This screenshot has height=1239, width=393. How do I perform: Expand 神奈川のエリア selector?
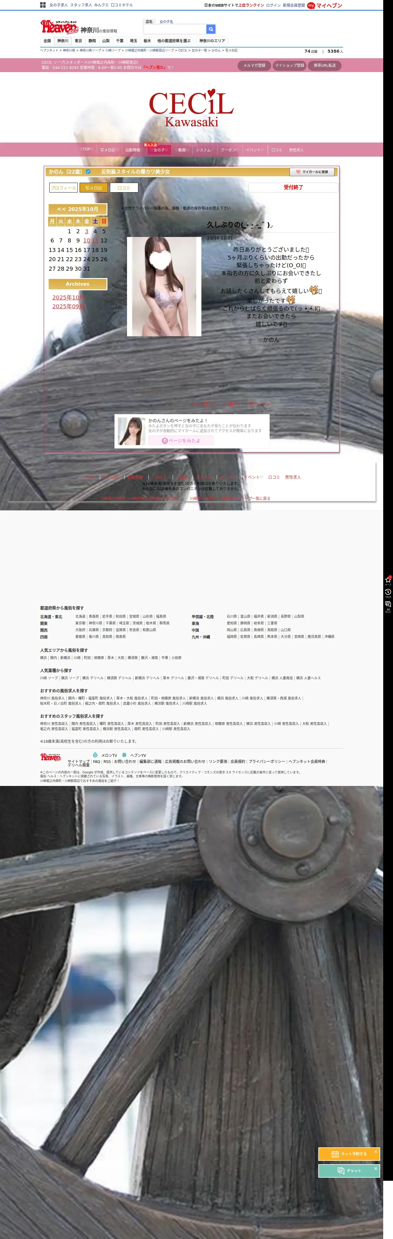point(212,41)
